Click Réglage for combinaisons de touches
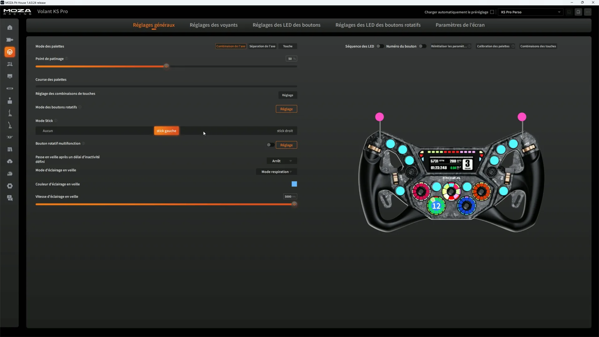599x337 pixels. point(288,95)
